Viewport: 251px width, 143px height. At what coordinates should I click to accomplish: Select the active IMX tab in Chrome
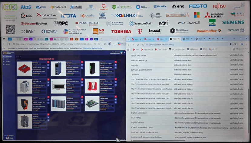pyautogui.click(x=174, y=39)
